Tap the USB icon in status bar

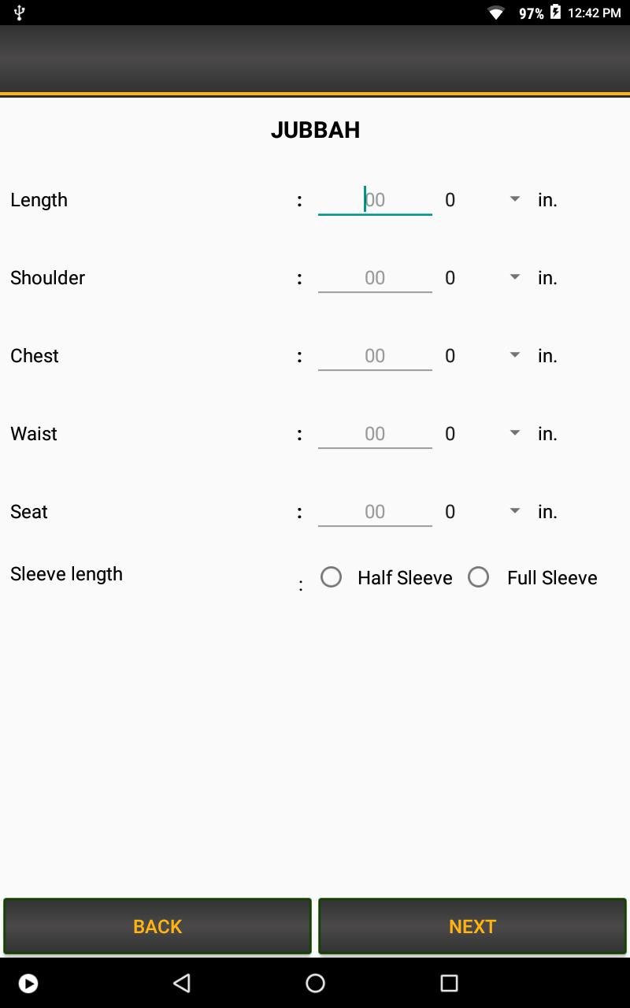pos(20,13)
